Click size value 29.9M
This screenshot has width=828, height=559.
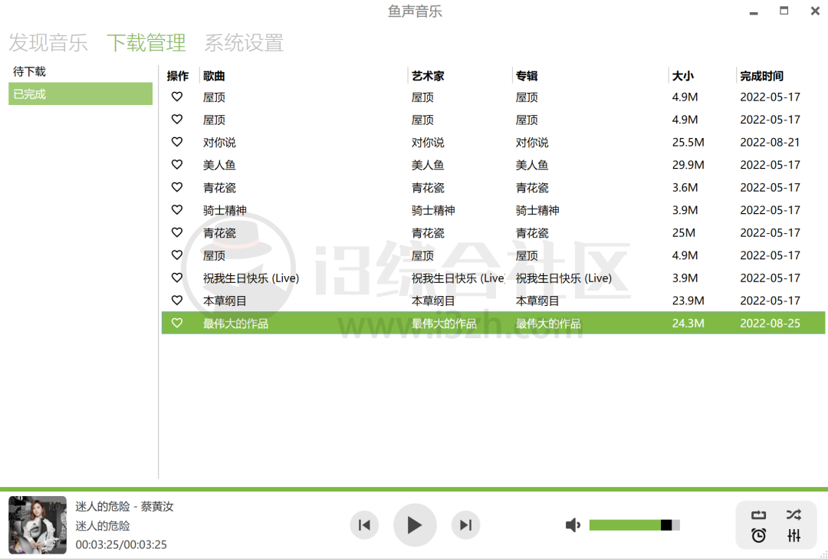coord(688,165)
